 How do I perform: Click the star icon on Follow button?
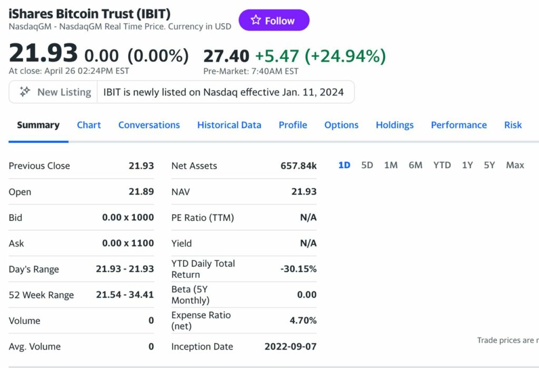click(x=256, y=21)
